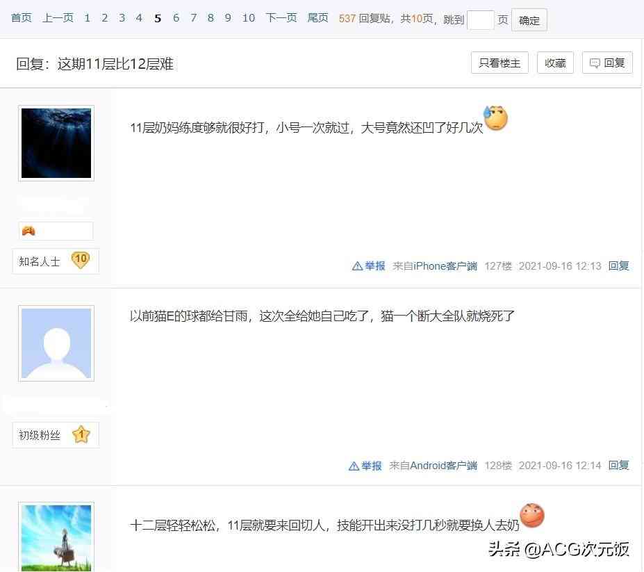Click the thread title 这期11层比12层难
This screenshot has height=572, width=644.
pos(115,64)
